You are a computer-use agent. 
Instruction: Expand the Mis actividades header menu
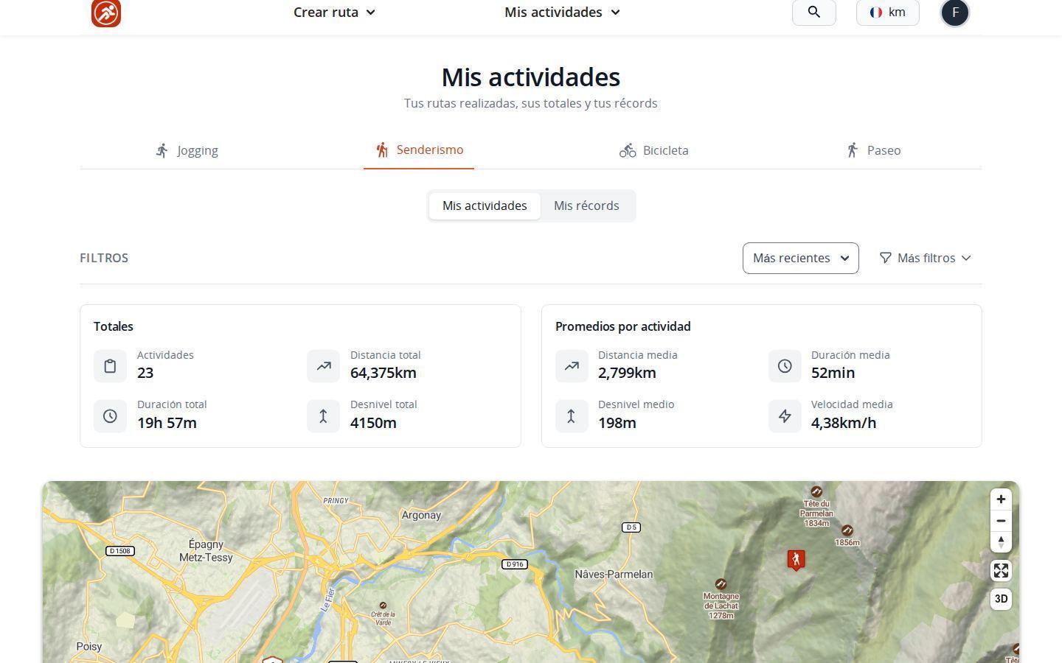pos(563,12)
